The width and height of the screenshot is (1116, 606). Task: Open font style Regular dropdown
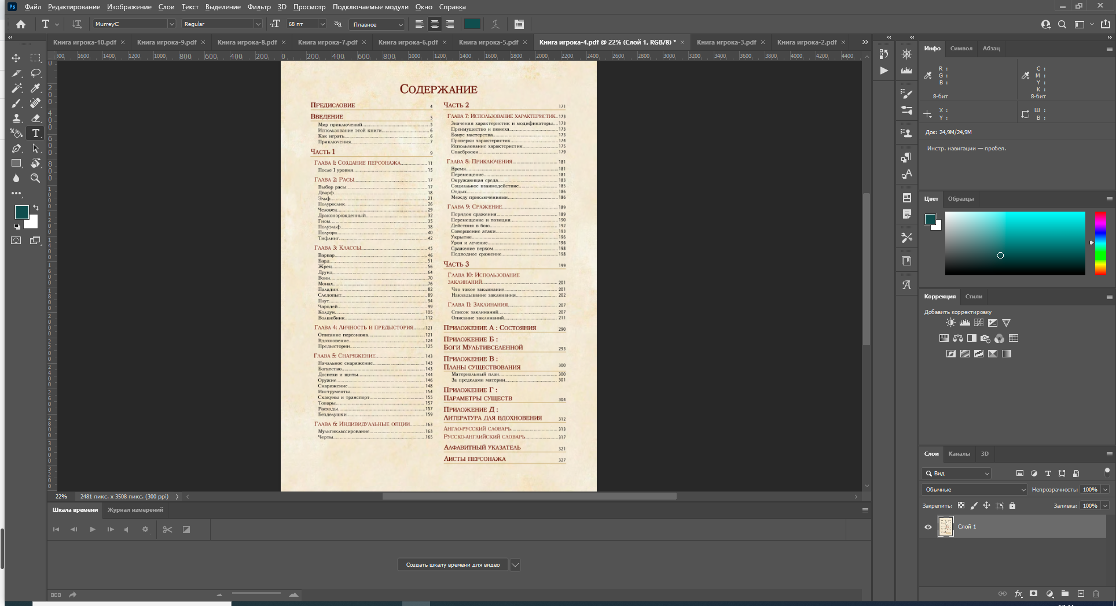coord(258,24)
